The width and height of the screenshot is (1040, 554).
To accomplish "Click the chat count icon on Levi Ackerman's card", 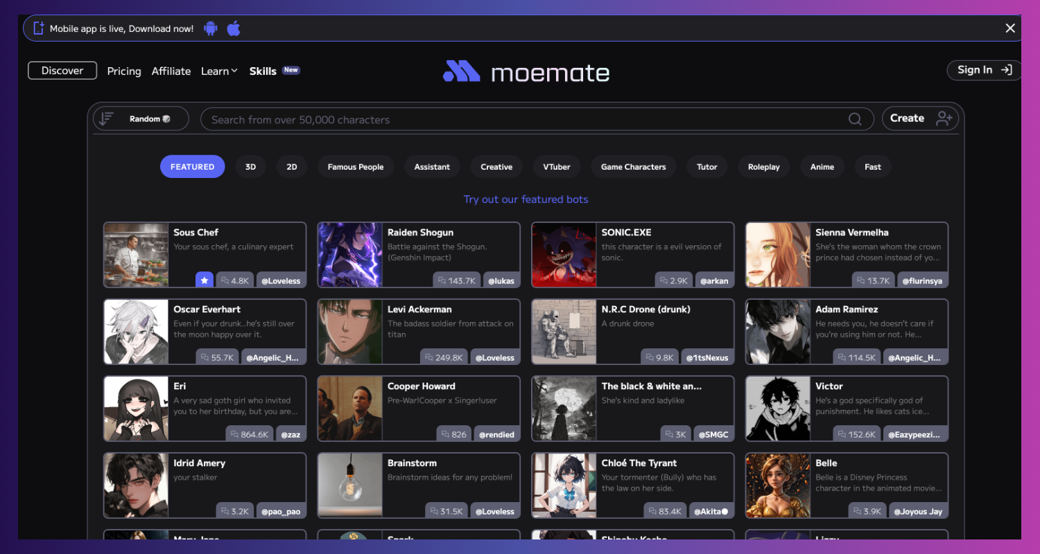I will click(430, 357).
